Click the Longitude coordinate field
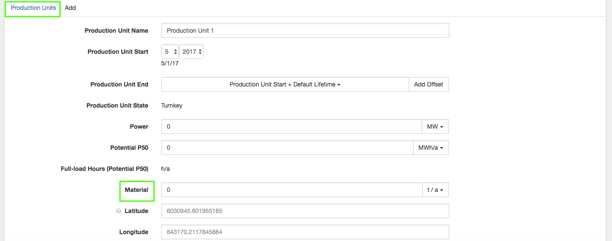Viewport: 612px width, 241px height. 305,232
